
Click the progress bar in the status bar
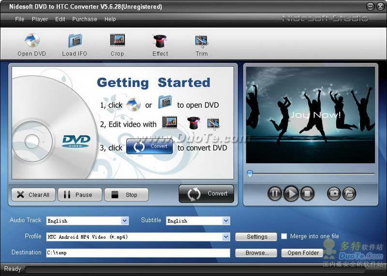(195, 269)
